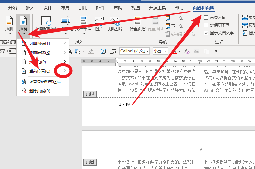
Task: Select 页眉和页脚 tab
Action: (x=203, y=8)
